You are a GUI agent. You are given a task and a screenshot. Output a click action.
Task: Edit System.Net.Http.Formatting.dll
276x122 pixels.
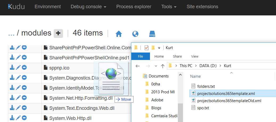(x=18, y=97)
